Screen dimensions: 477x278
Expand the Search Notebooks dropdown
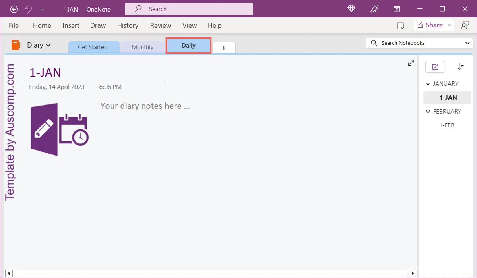468,42
